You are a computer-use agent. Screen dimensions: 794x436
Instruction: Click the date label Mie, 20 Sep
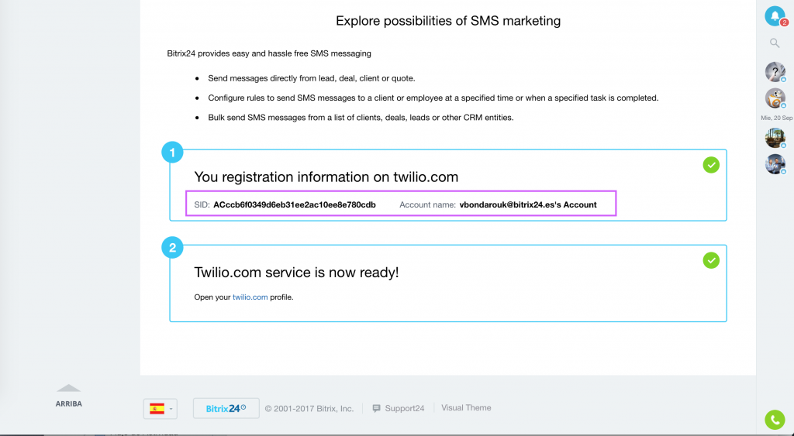[x=777, y=118]
